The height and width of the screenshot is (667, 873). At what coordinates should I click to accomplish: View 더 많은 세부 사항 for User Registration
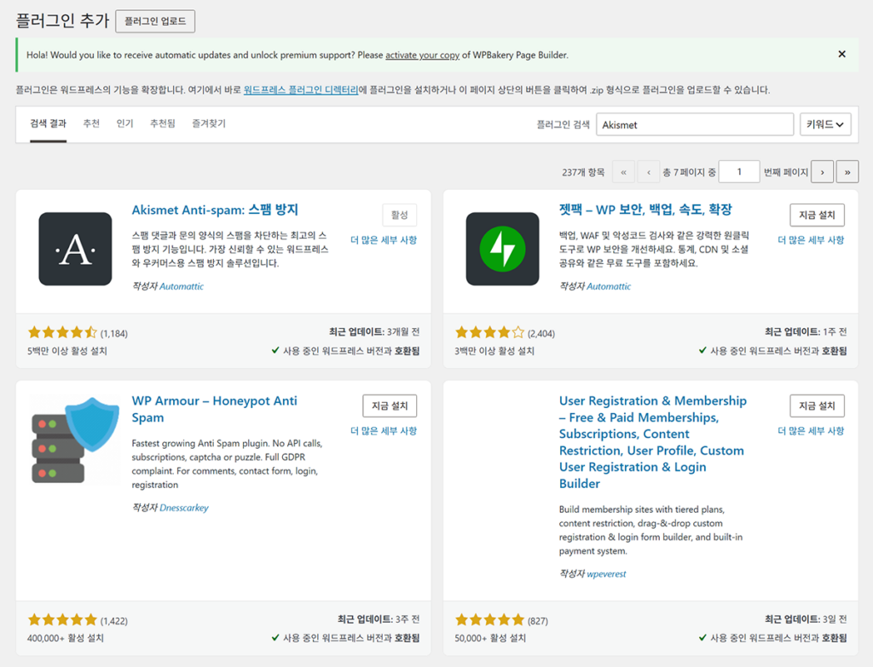tap(811, 430)
